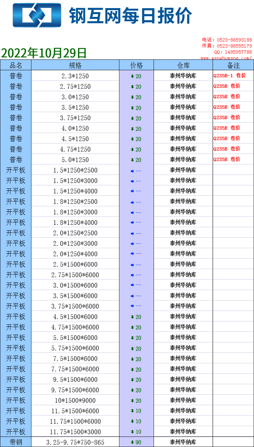Screen dimensions: 254x447
Task: Click the green arrow for 4.5*1500*6000 plate
Action: tap(133, 317)
